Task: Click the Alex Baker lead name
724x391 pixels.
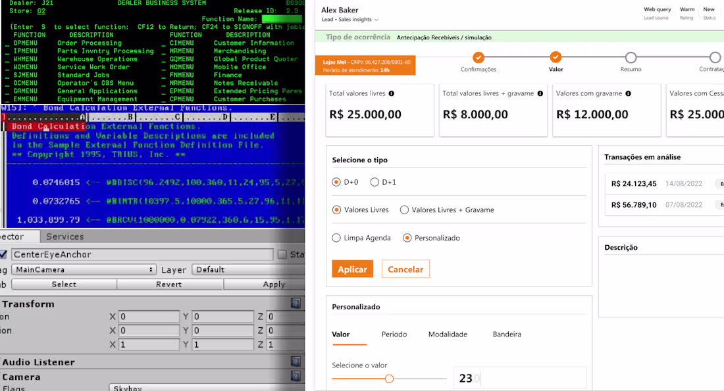Action: click(x=340, y=10)
